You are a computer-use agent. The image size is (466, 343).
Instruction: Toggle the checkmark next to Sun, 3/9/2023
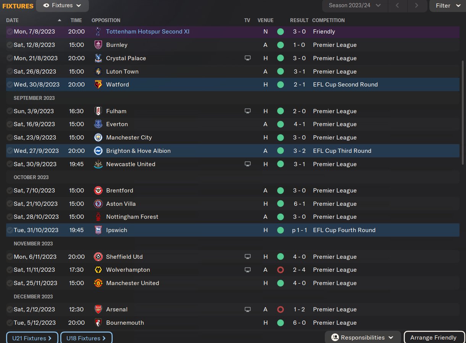point(10,111)
